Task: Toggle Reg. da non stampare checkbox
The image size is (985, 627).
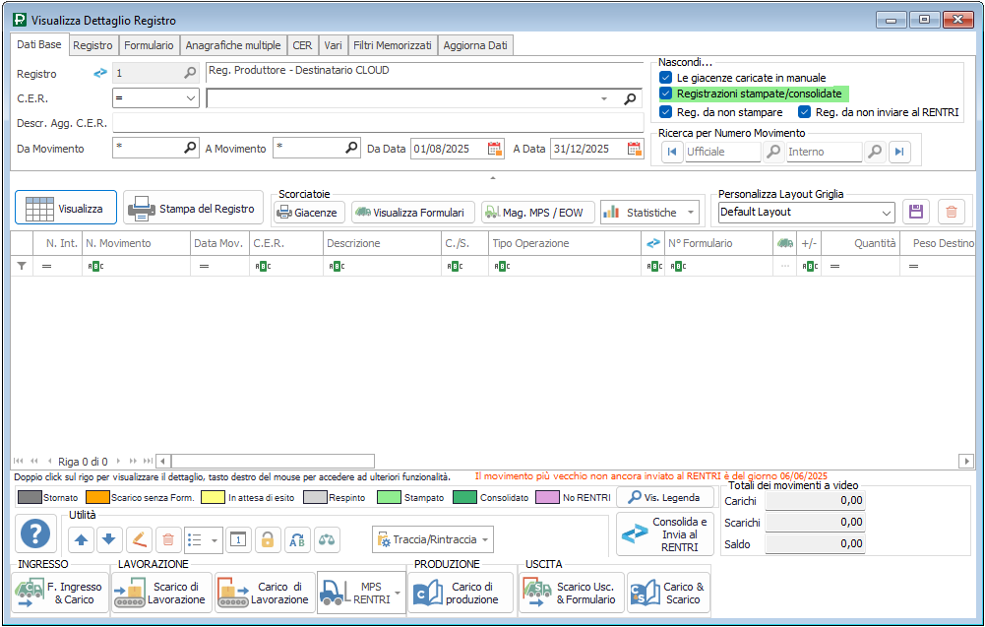Action: pyautogui.click(x=666, y=112)
